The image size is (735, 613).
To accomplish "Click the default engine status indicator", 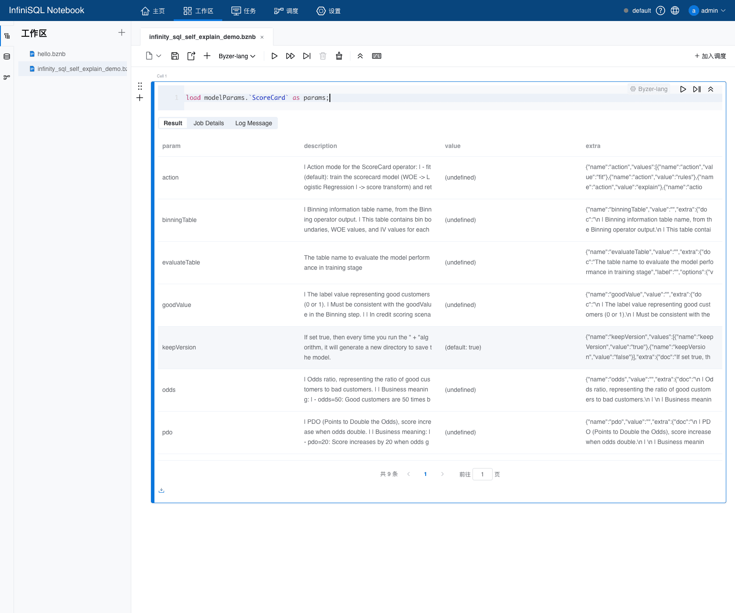I will [x=637, y=11].
